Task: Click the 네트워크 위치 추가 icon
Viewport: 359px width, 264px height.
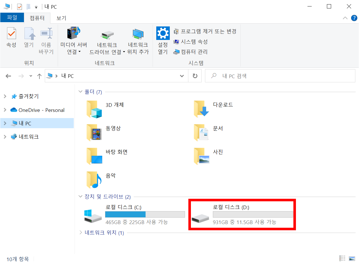Action: point(138,34)
